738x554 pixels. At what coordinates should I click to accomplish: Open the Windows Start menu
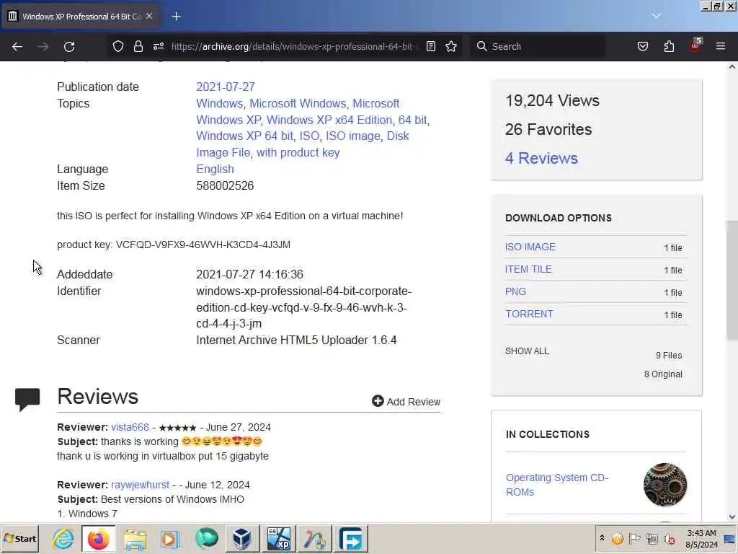19,538
